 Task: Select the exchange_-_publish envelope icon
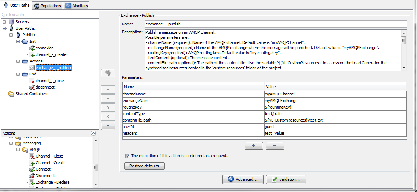pos(32,68)
